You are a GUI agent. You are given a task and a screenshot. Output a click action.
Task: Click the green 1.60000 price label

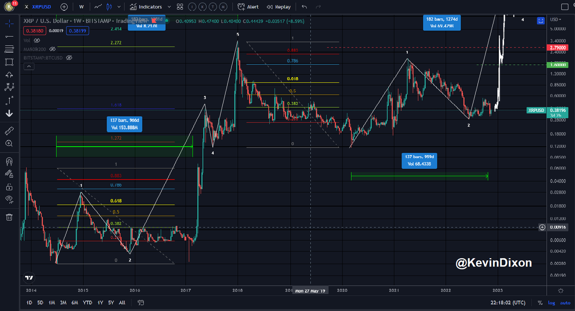[x=557, y=64]
